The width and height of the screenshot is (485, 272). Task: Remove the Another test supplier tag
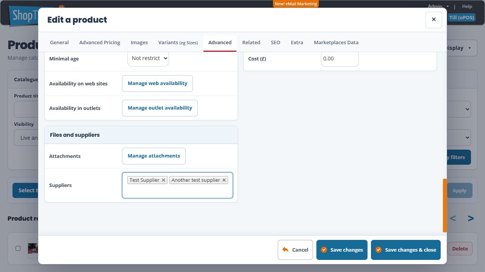[224, 180]
